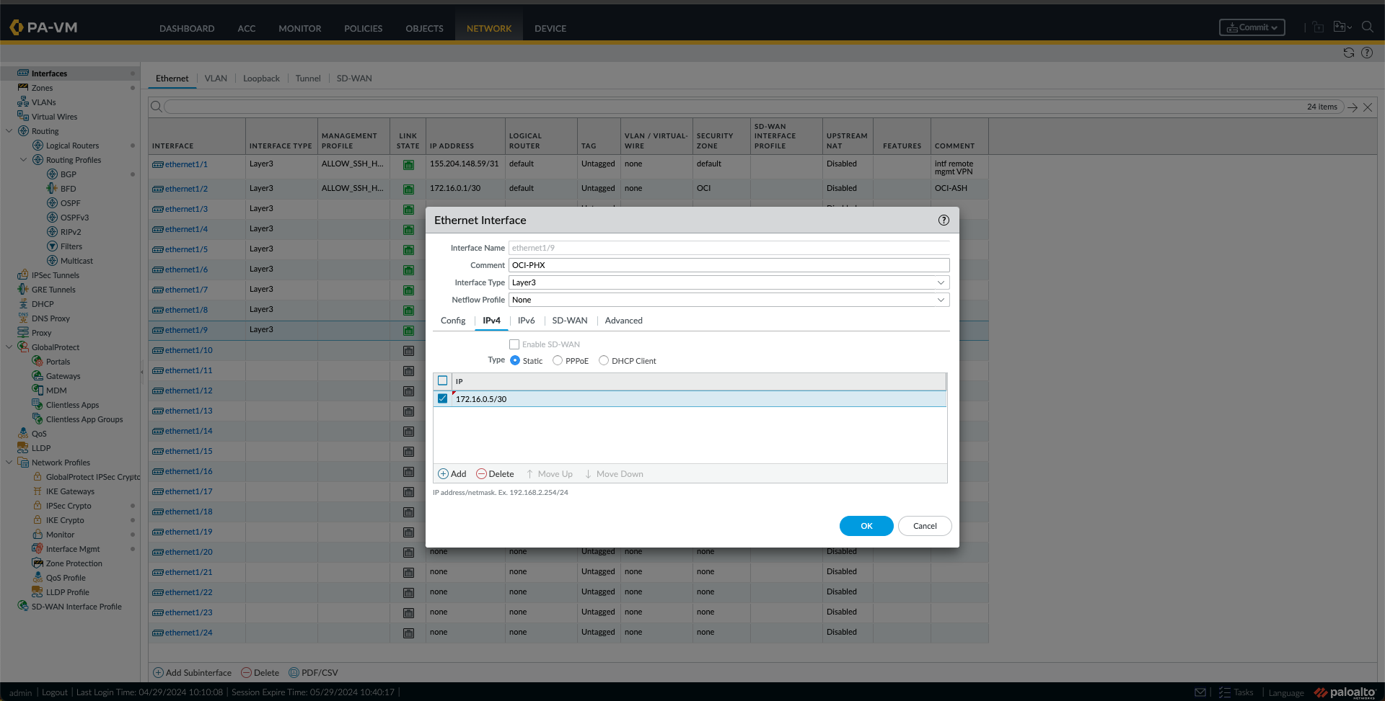Image resolution: width=1385 pixels, height=701 pixels.
Task: Click the green link state icon for ethernet1/1
Action: pyautogui.click(x=408, y=164)
